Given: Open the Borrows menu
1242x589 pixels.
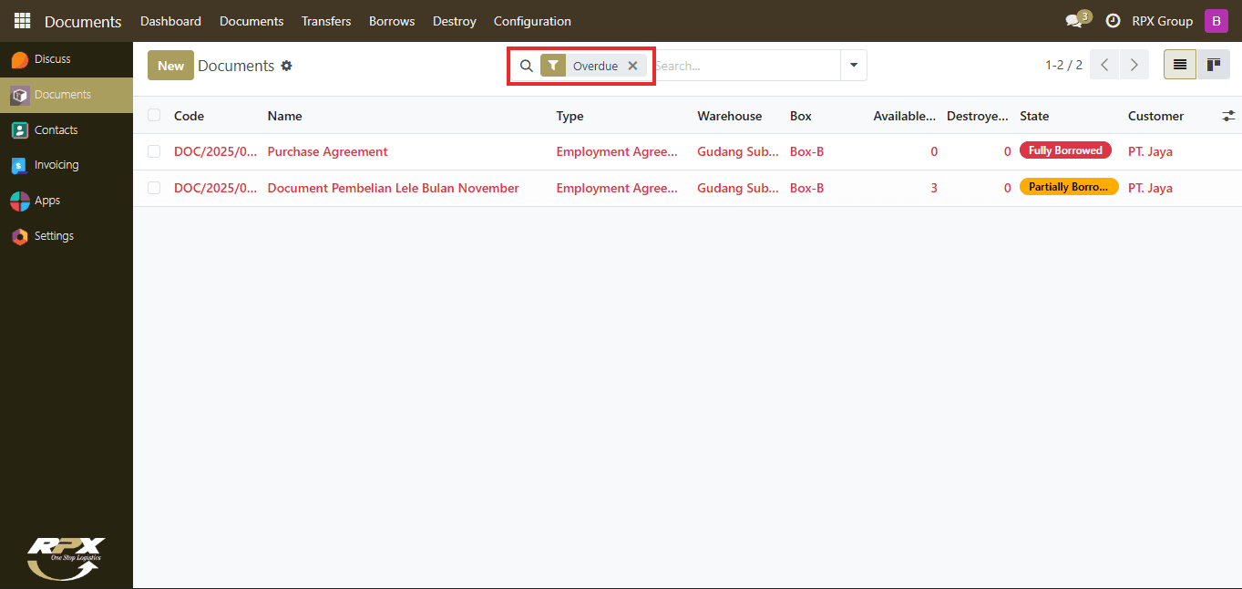Looking at the screenshot, I should 392,21.
